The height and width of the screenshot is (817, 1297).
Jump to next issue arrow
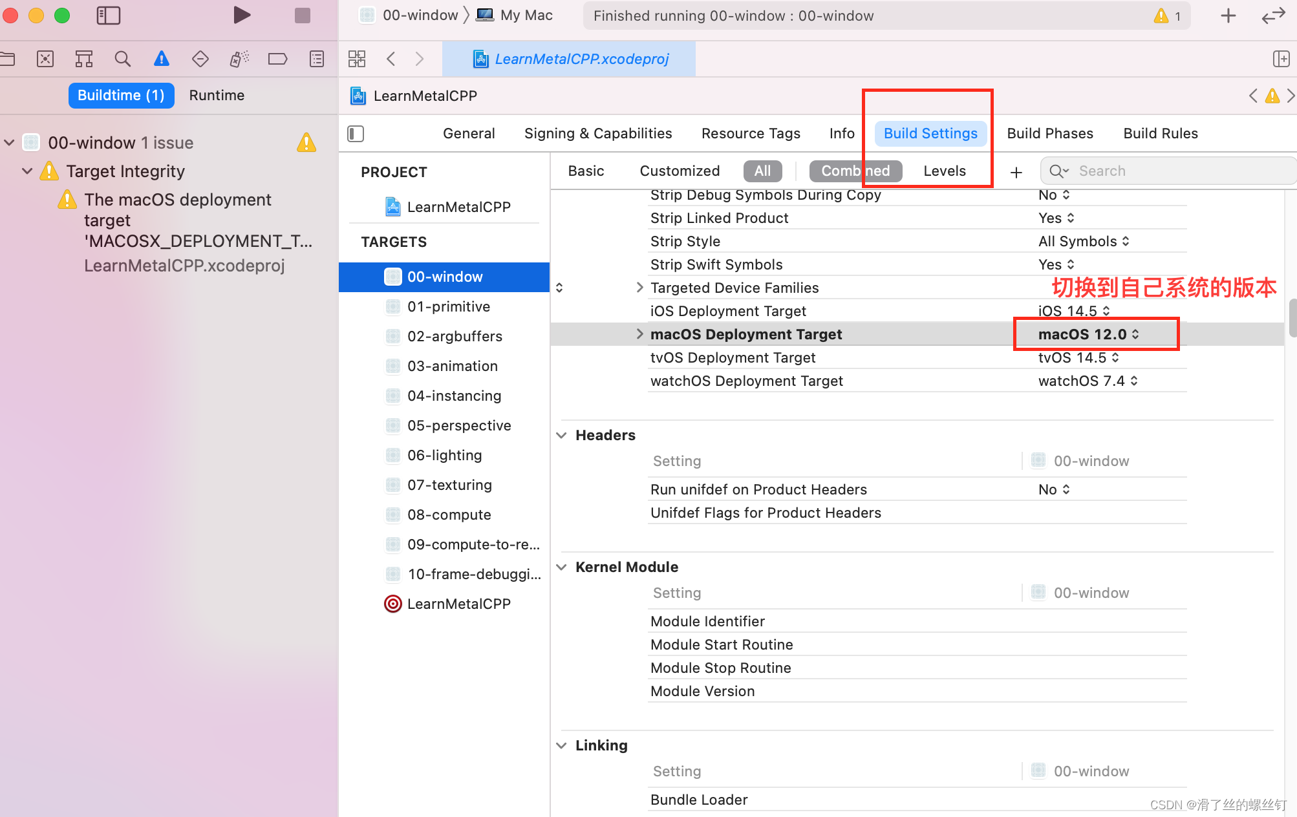click(1291, 96)
